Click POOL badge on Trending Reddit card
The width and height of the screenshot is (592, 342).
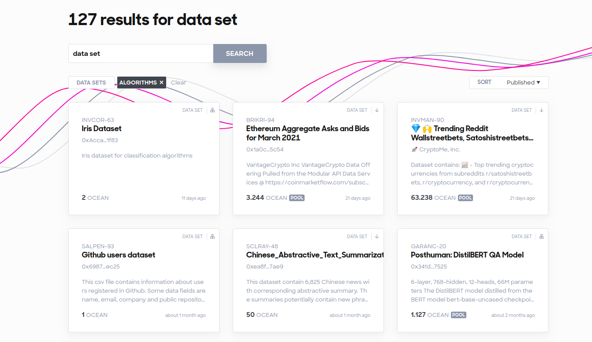465,198
